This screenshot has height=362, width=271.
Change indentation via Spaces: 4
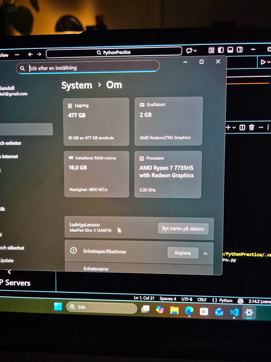pos(168,299)
